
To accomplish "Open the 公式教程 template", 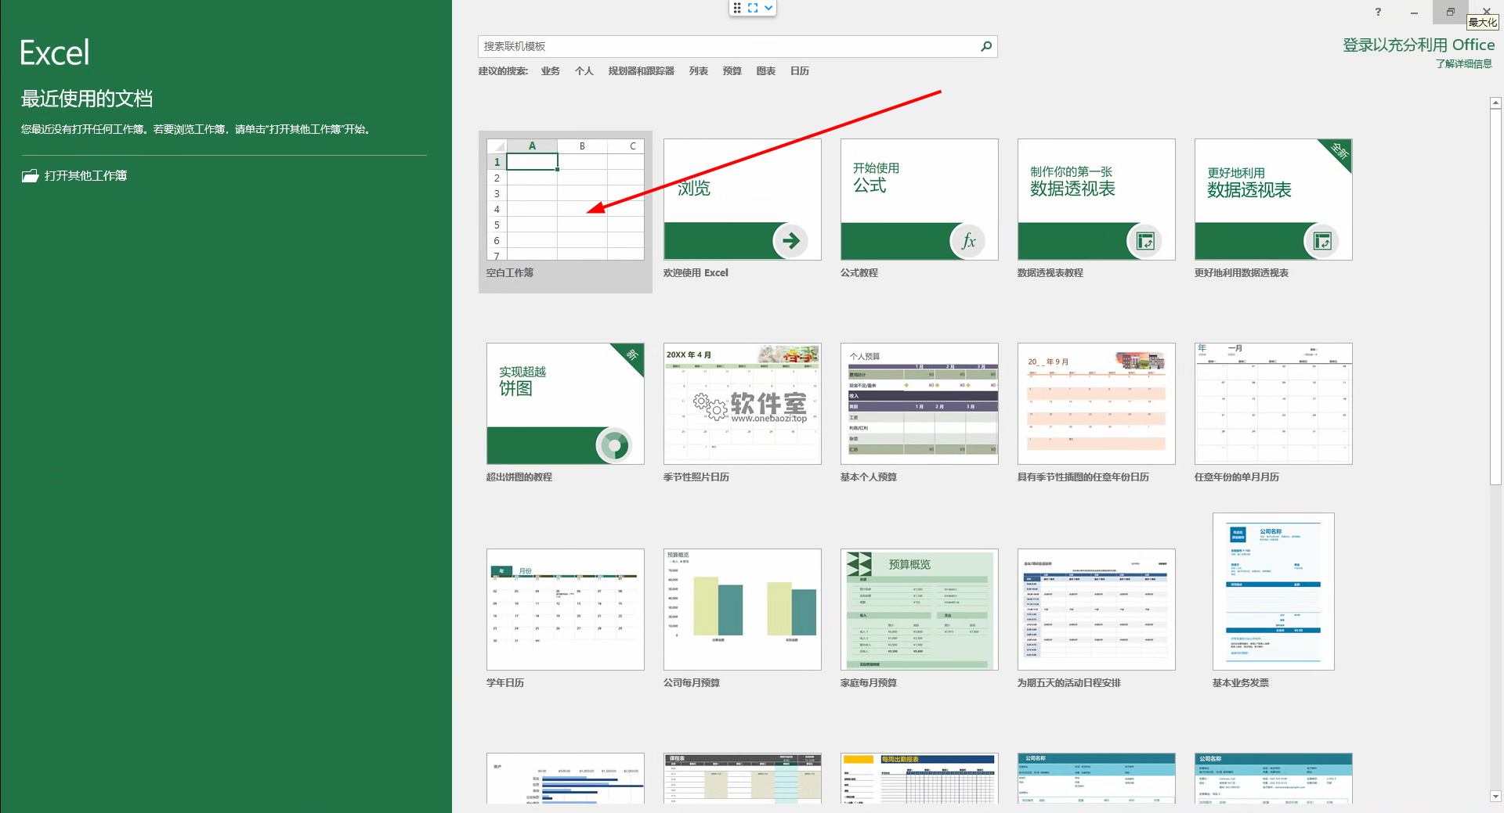I will [x=920, y=209].
